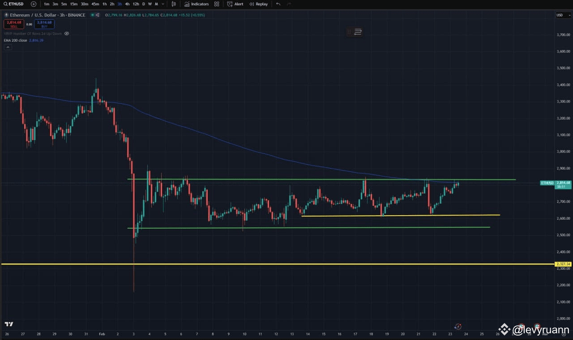This screenshot has width=573, height=340.
Task: Click the VRVP indicator legend label
Action: tap(33, 34)
